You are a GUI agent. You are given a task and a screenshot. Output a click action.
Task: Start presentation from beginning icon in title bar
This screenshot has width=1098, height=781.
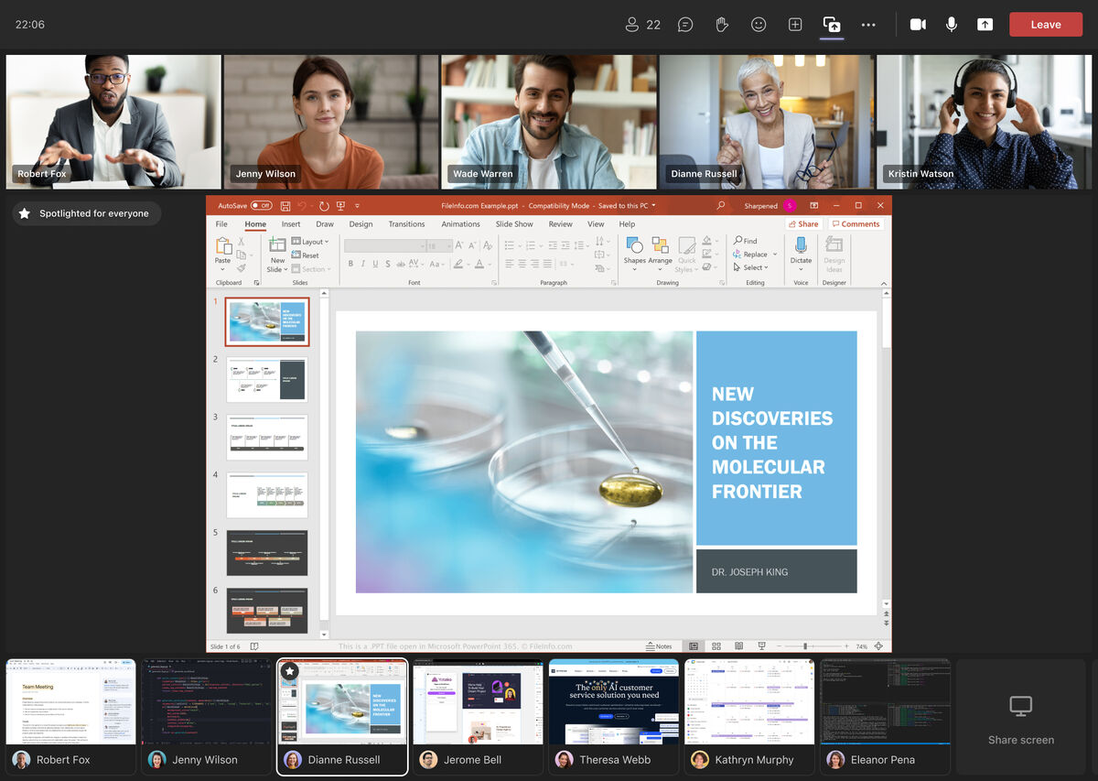tap(340, 206)
